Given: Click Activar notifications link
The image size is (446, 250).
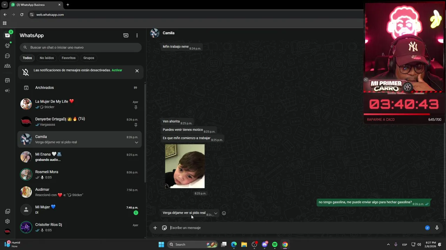Looking at the screenshot, I should tap(117, 70).
